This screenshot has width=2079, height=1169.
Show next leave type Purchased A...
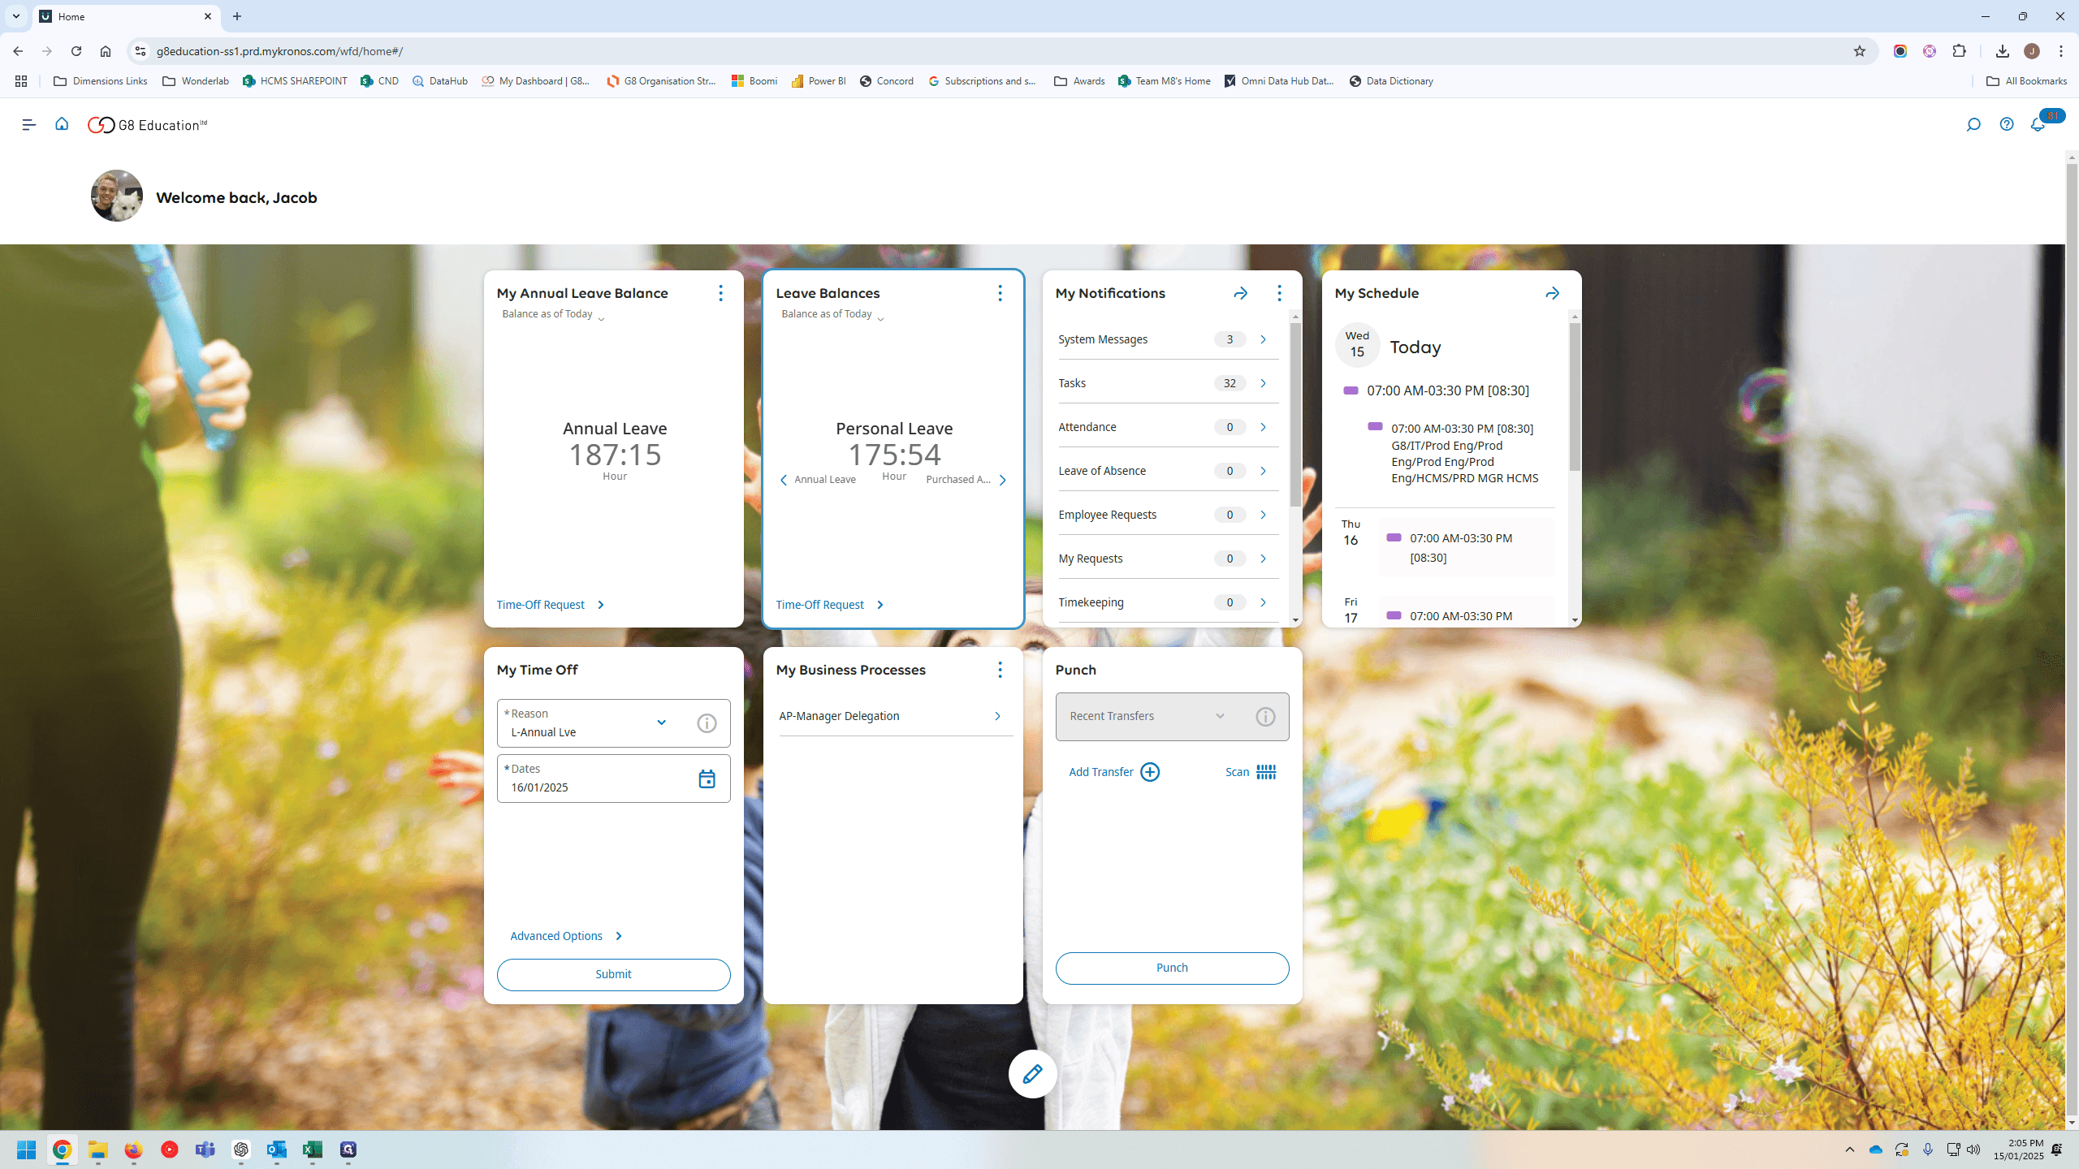1003,480
